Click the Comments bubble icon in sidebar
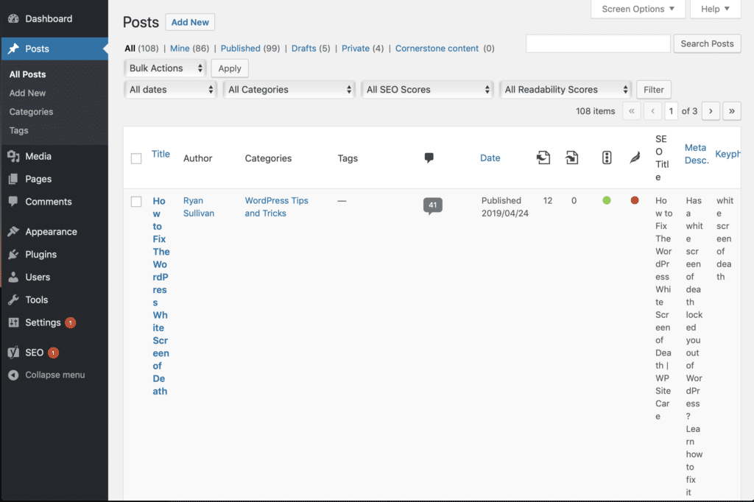Image resolution: width=754 pixels, height=502 pixels. click(13, 202)
